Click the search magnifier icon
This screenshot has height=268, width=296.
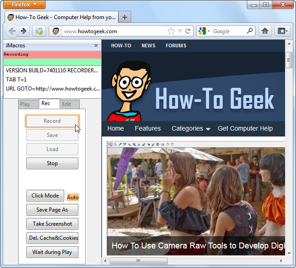coord(250,31)
